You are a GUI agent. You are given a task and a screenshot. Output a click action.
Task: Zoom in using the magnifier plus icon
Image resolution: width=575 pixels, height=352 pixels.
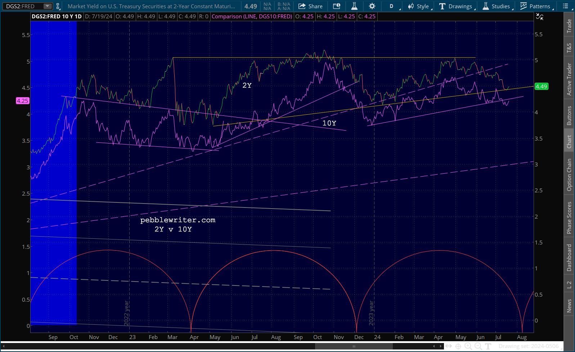click(x=468, y=346)
